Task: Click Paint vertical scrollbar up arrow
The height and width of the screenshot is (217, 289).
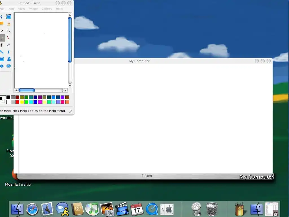Action: [70, 15]
